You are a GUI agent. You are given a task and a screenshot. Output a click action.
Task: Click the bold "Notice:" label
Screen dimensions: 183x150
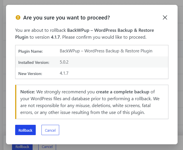(28, 92)
